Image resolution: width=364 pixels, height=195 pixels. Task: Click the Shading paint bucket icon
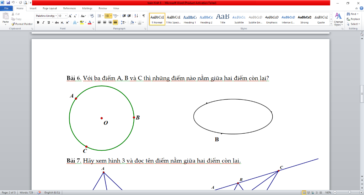[x=132, y=22]
